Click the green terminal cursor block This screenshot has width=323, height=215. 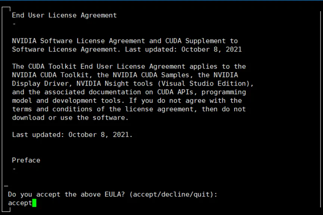click(x=34, y=203)
